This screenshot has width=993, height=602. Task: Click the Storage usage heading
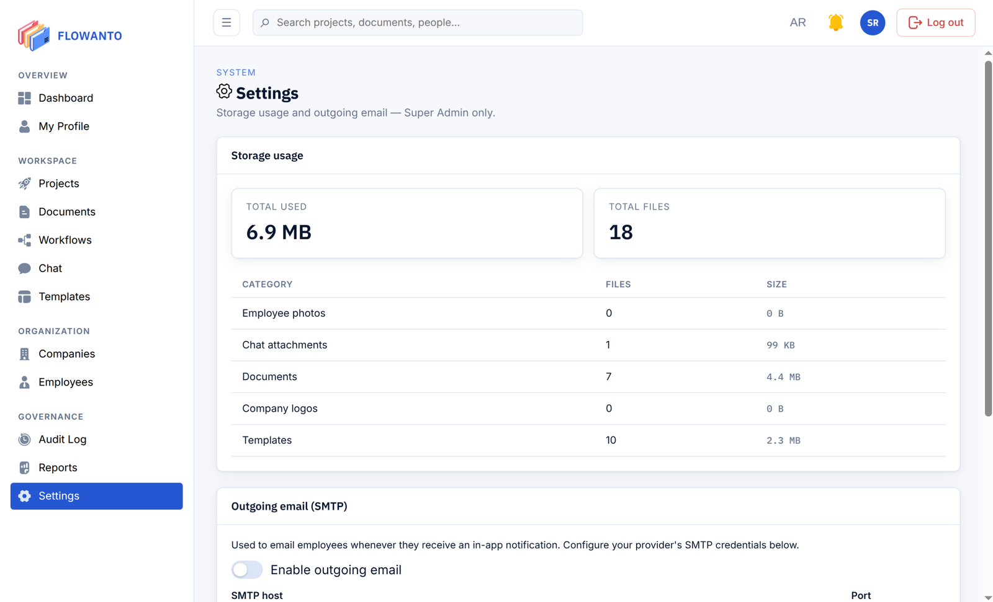(267, 156)
